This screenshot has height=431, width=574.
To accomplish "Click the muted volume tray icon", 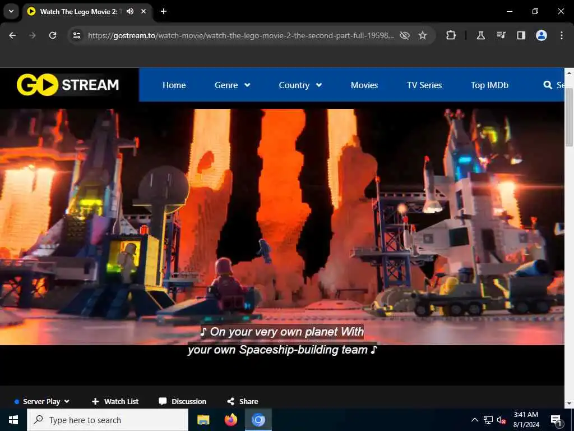I will tap(501, 420).
